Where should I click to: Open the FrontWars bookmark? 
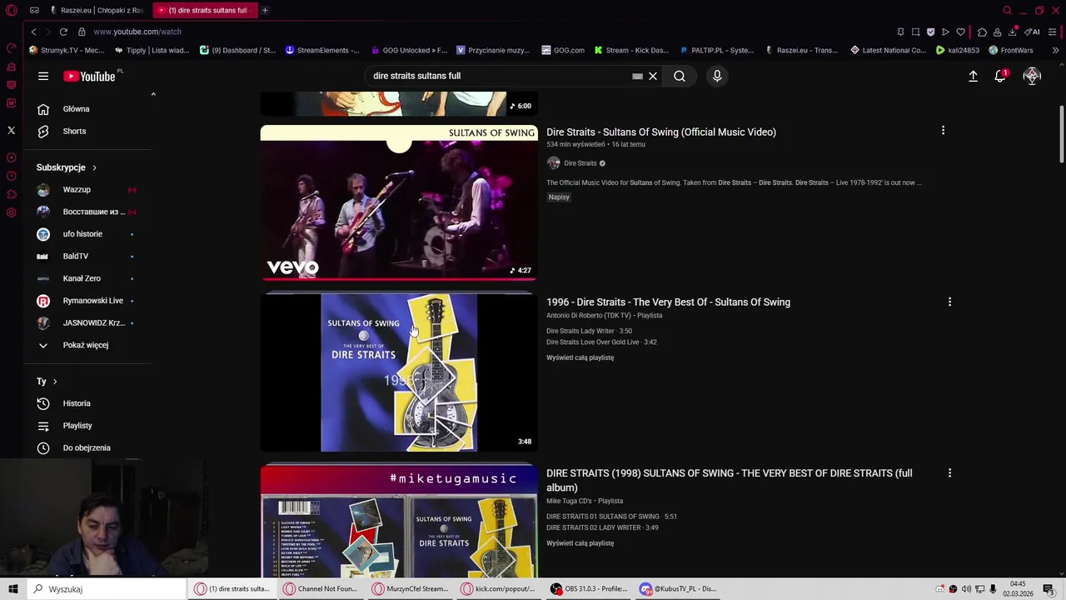pyautogui.click(x=1011, y=50)
